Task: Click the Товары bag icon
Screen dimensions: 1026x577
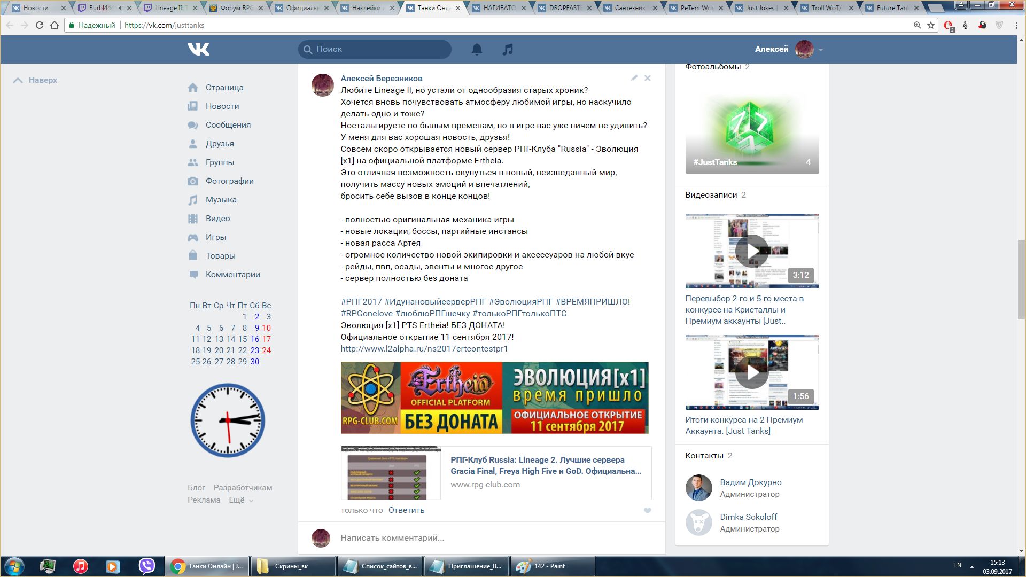Action: pyautogui.click(x=193, y=255)
